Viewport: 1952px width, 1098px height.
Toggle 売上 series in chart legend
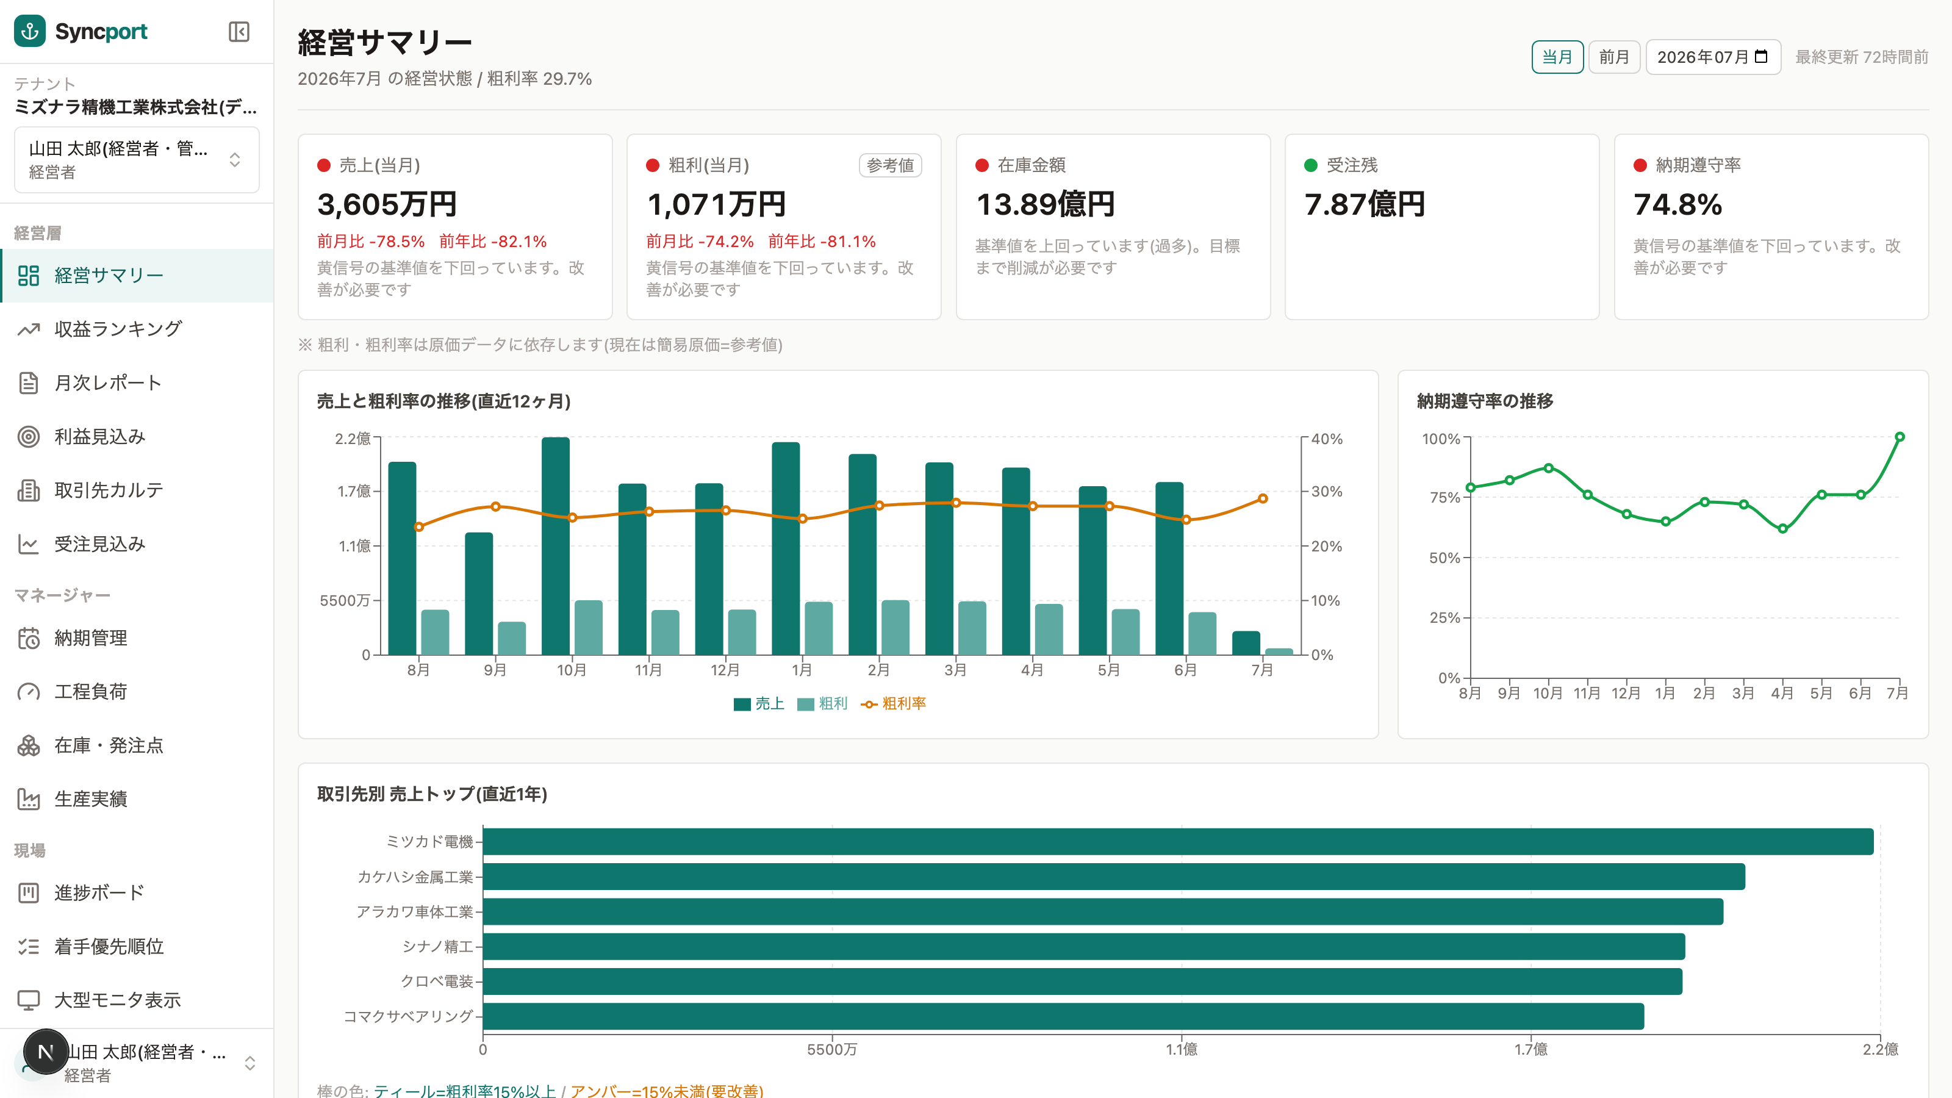[758, 704]
